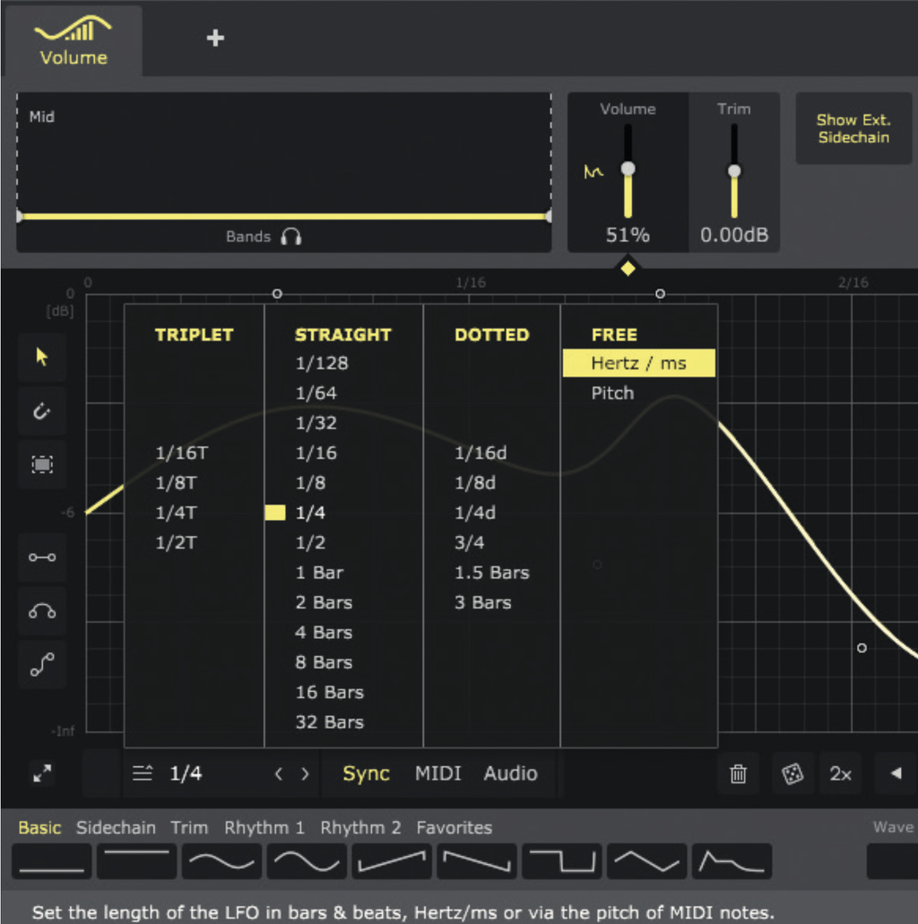Select 1/8 straight length
The width and height of the screenshot is (918, 924).
click(311, 483)
